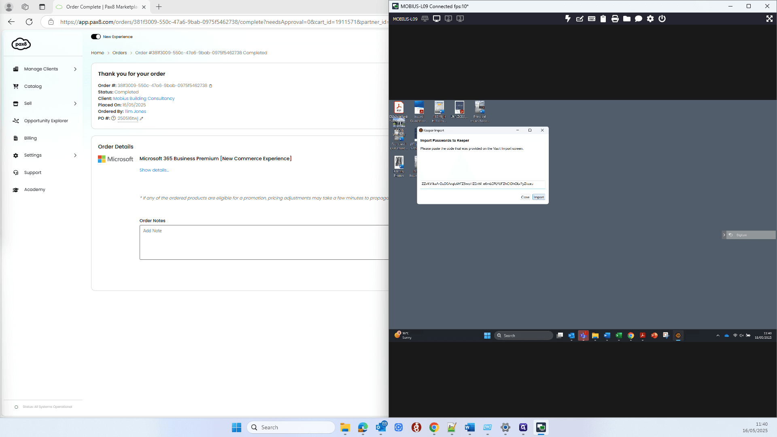Click Show details link
The height and width of the screenshot is (437, 777).
[154, 170]
